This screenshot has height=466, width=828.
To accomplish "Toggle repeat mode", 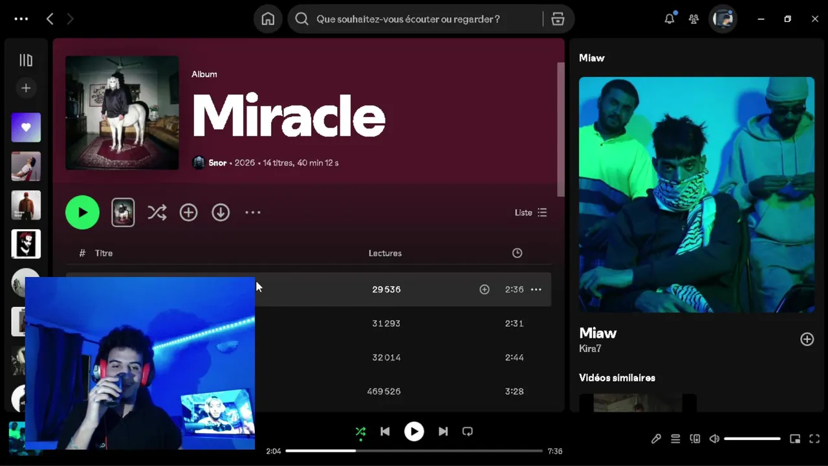I will tap(468, 432).
